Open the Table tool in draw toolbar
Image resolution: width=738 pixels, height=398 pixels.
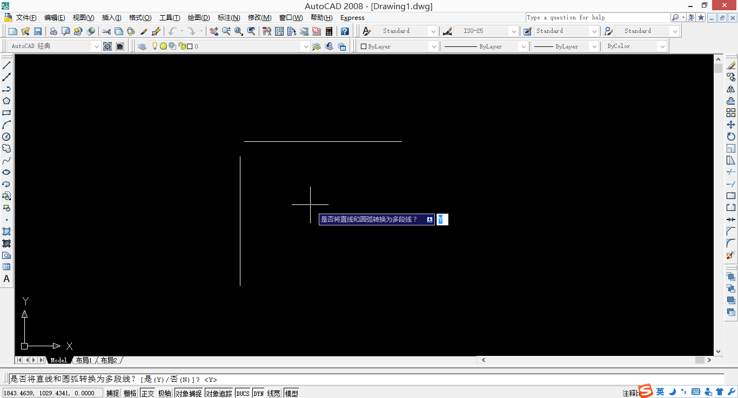pyautogui.click(x=6, y=267)
